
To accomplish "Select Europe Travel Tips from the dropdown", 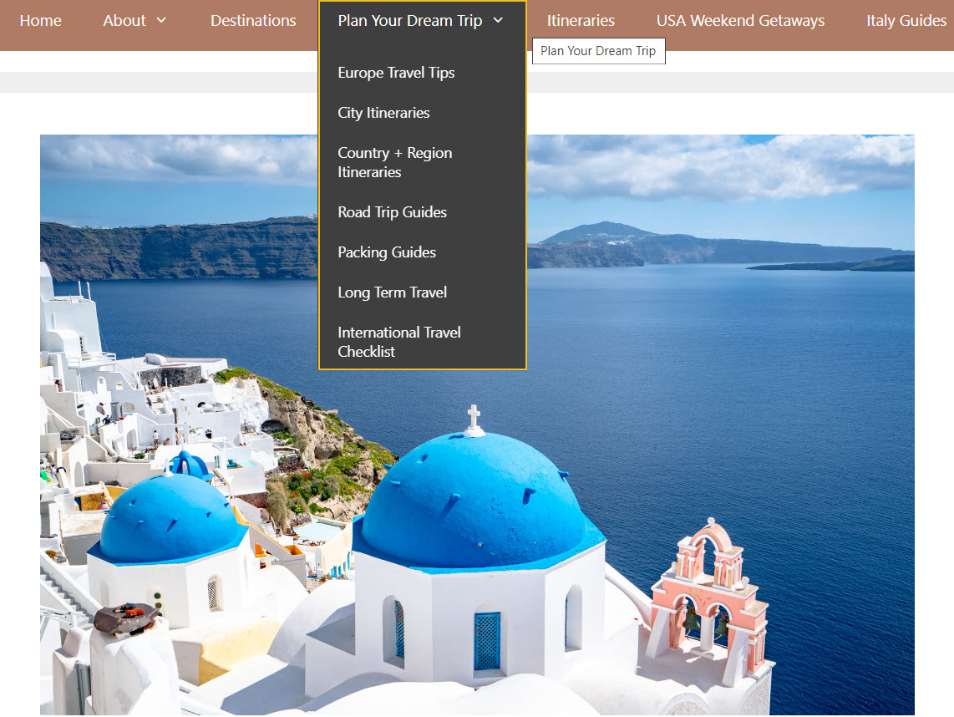I will pyautogui.click(x=396, y=73).
